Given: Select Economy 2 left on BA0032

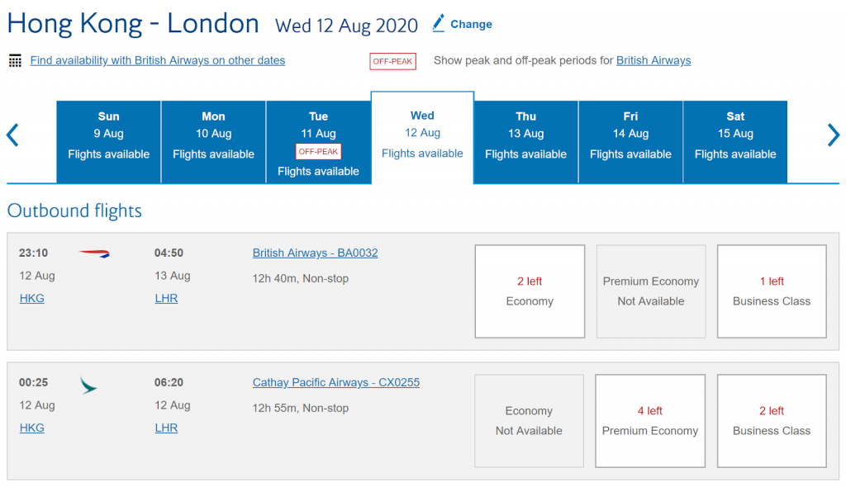Looking at the screenshot, I should (x=530, y=291).
